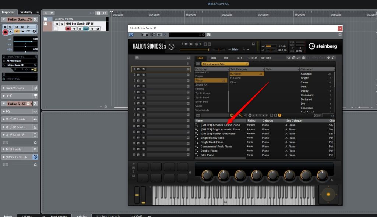Click the e icon on HALion S...SE inspector section
Image resolution: width=377 pixels, height=217 pixels.
(x=35, y=104)
